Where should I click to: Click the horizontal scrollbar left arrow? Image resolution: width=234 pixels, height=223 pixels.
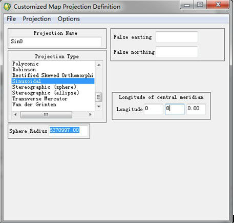(15, 114)
